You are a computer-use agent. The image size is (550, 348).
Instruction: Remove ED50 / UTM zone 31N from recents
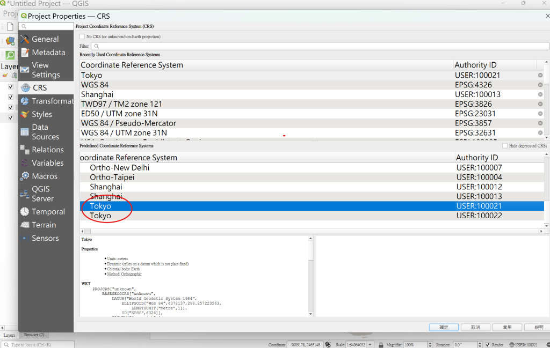540,114
